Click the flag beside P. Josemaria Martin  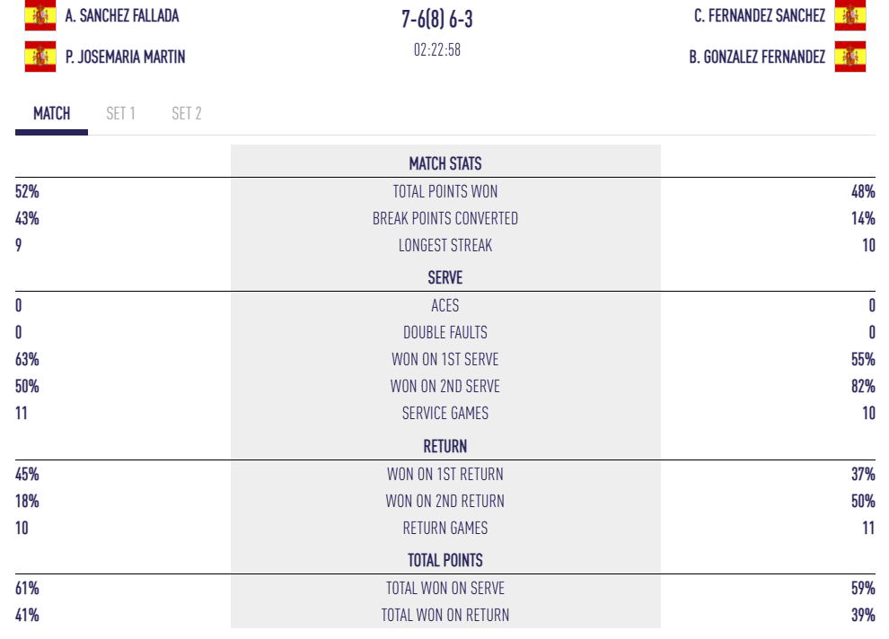click(x=40, y=57)
